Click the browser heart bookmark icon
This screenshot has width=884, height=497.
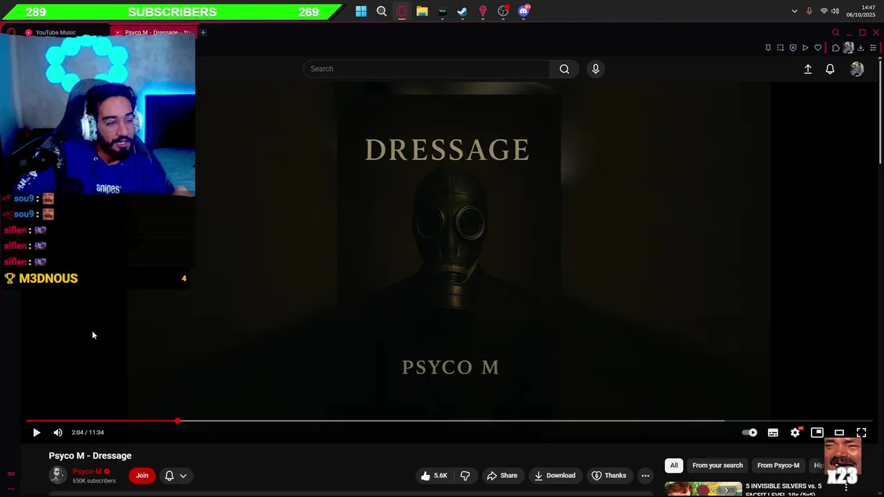tap(818, 48)
